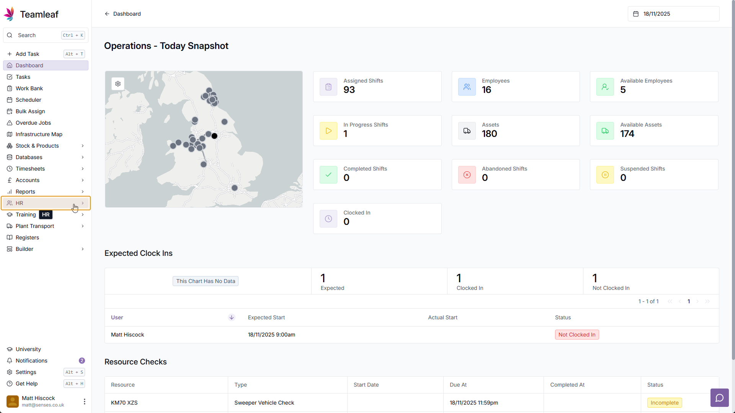Click the Add Task button

28,54
